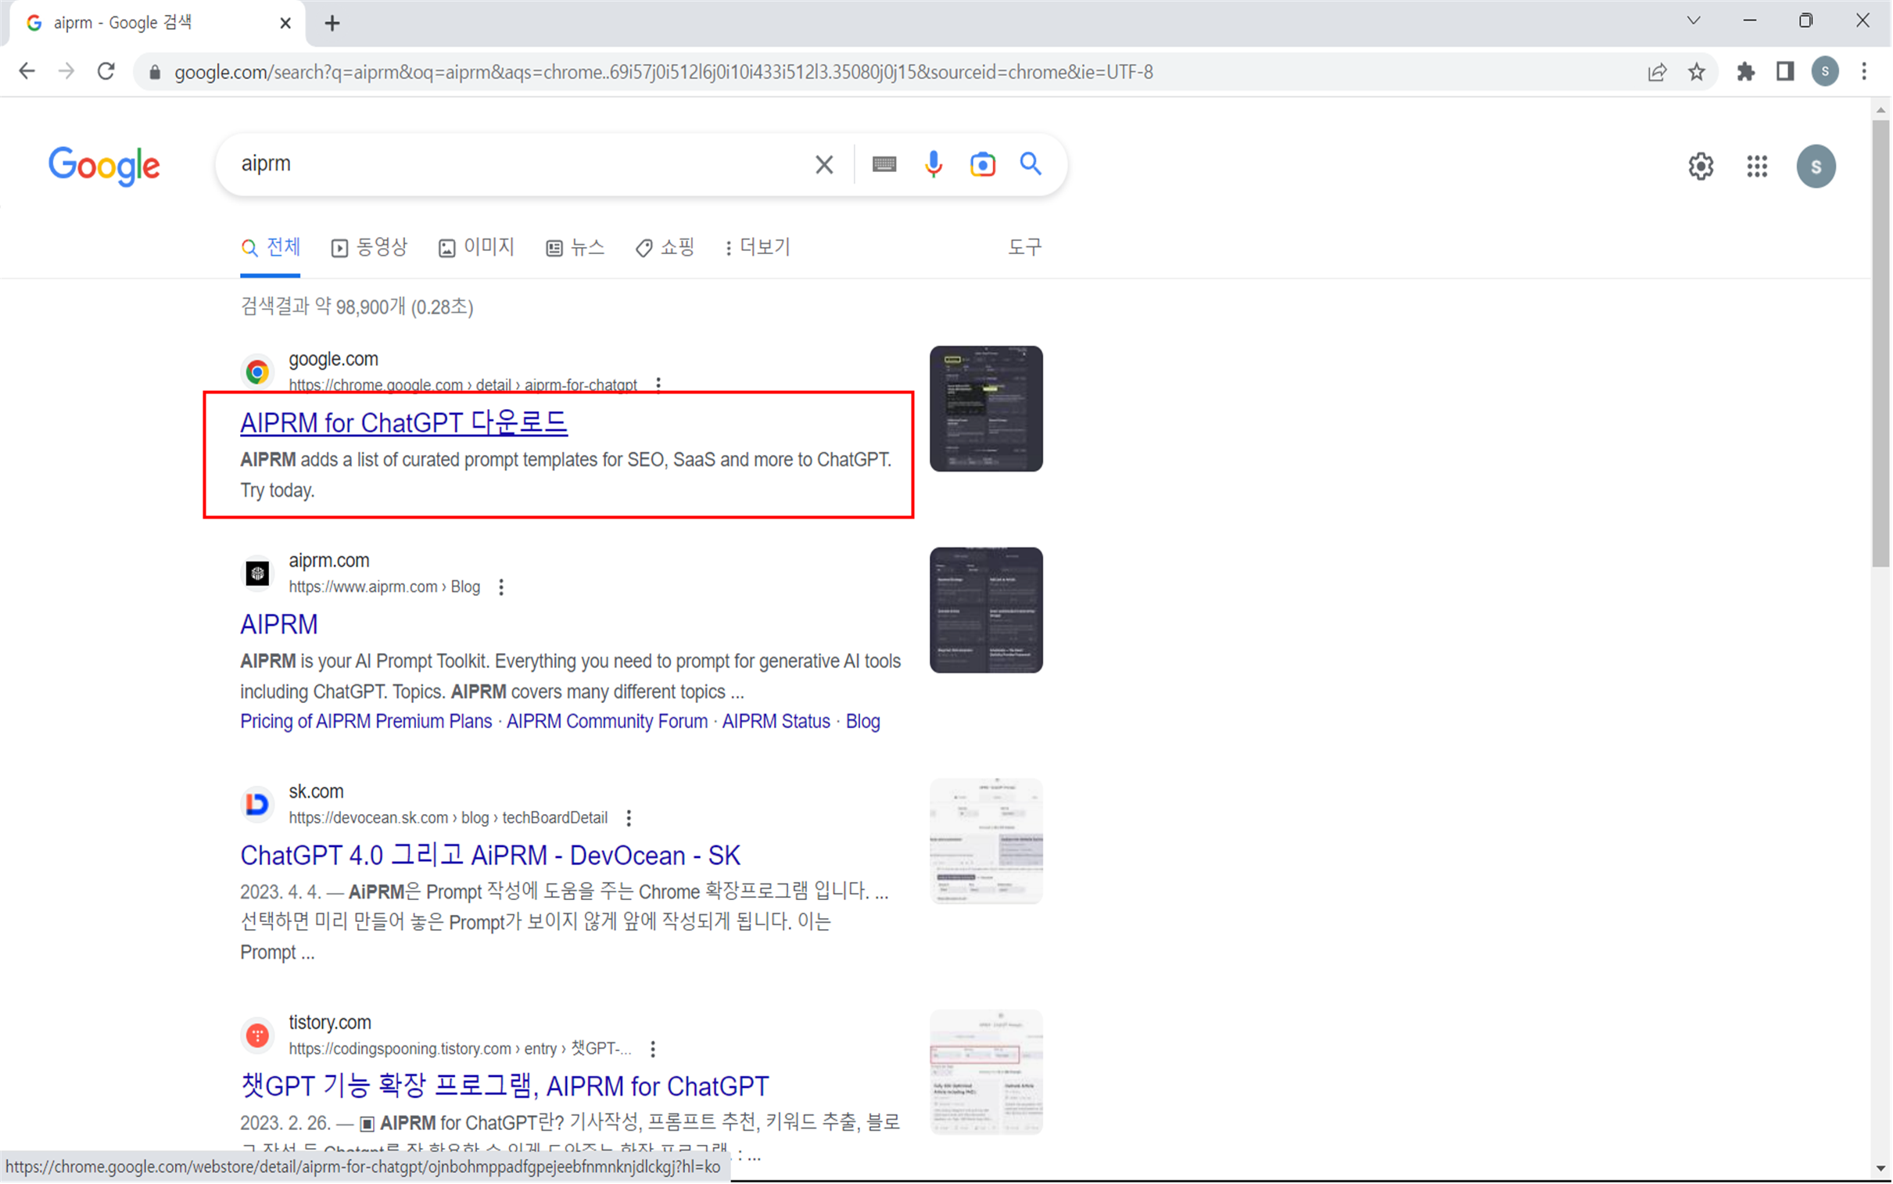Image resolution: width=1893 pixels, height=1184 pixels.
Task: Click the aiprm.com site favicon
Action: [x=257, y=573]
